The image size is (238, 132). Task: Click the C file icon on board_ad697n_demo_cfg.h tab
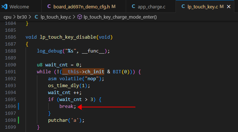49,6
